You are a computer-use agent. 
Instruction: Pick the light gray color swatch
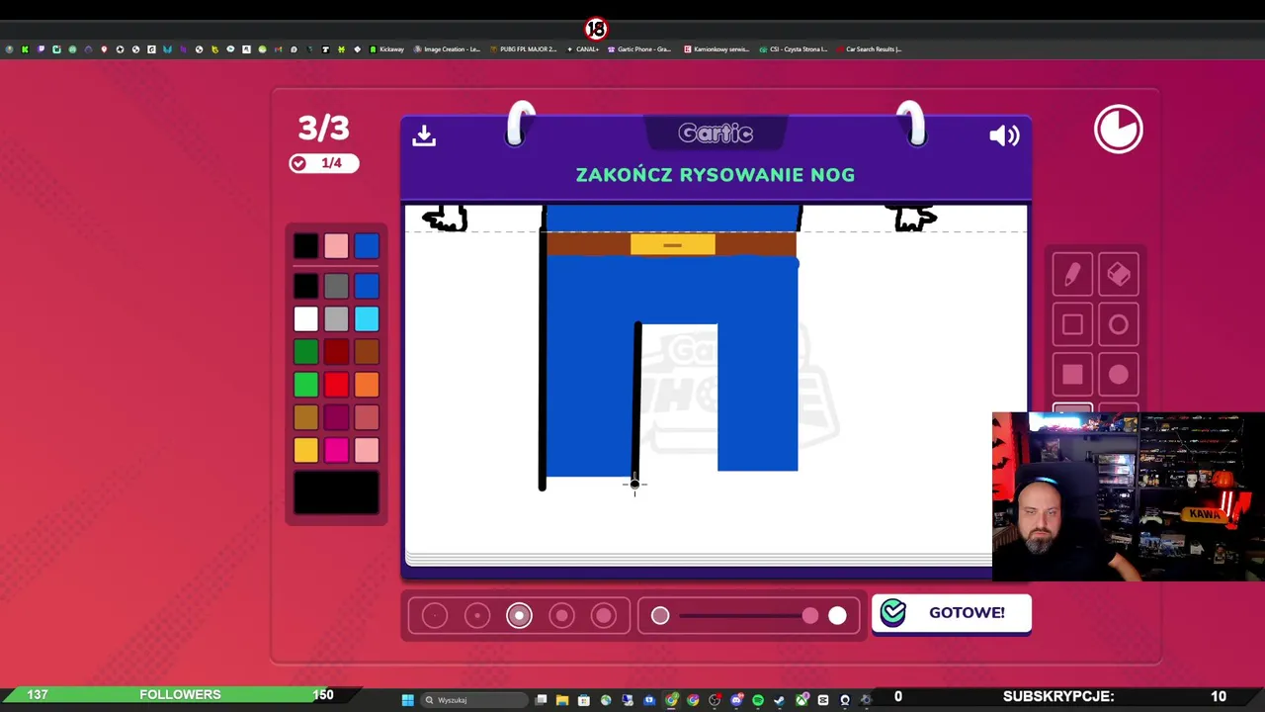(x=336, y=318)
